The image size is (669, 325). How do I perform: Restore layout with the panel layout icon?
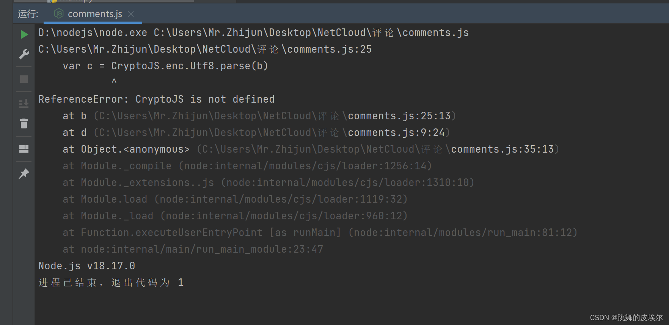click(x=24, y=149)
